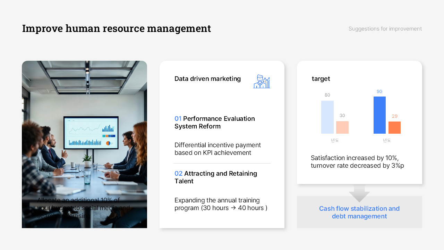The width and height of the screenshot is (444, 250).
Task: Expand the 'Attracting and Retaining Talent' section
Action: [216, 177]
